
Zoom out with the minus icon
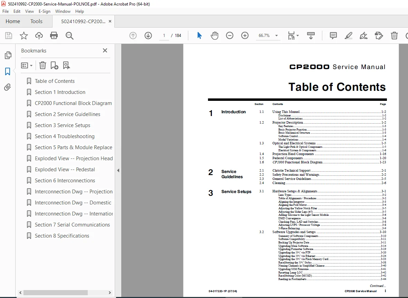(229, 35)
